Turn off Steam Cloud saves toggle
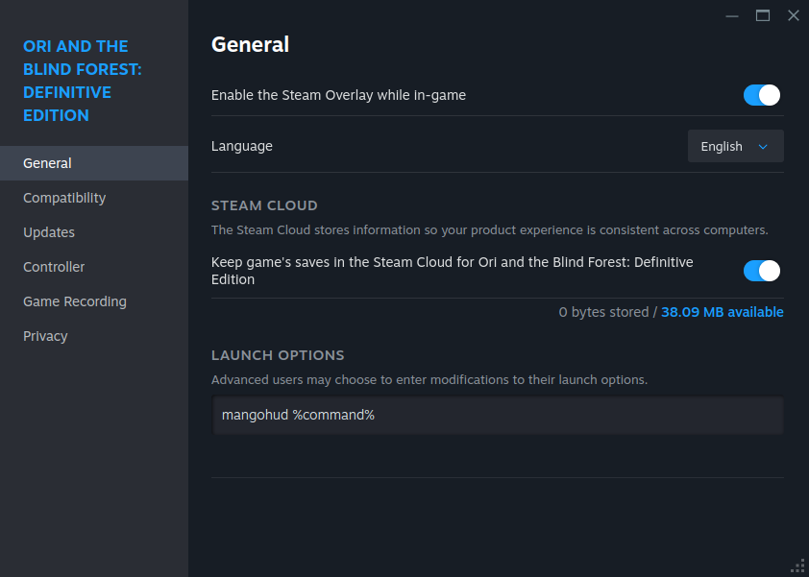This screenshot has width=809, height=577. click(x=762, y=271)
